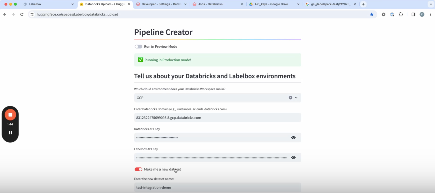Click the browser address bar URL
The height and width of the screenshot is (193, 435).
[77, 14]
